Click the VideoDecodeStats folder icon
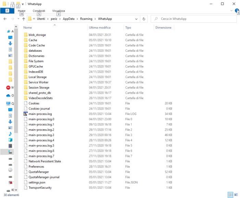Viewport: 240px width, 198px height. pos(26,98)
